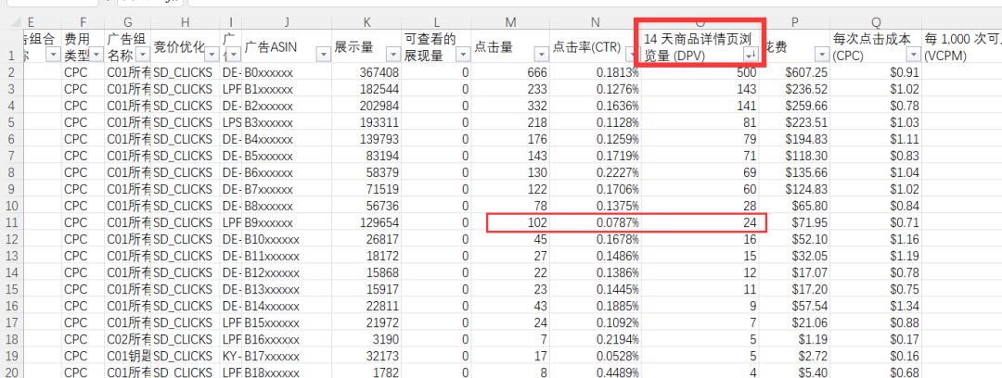Click the 广告ASIN header cell

(x=287, y=47)
